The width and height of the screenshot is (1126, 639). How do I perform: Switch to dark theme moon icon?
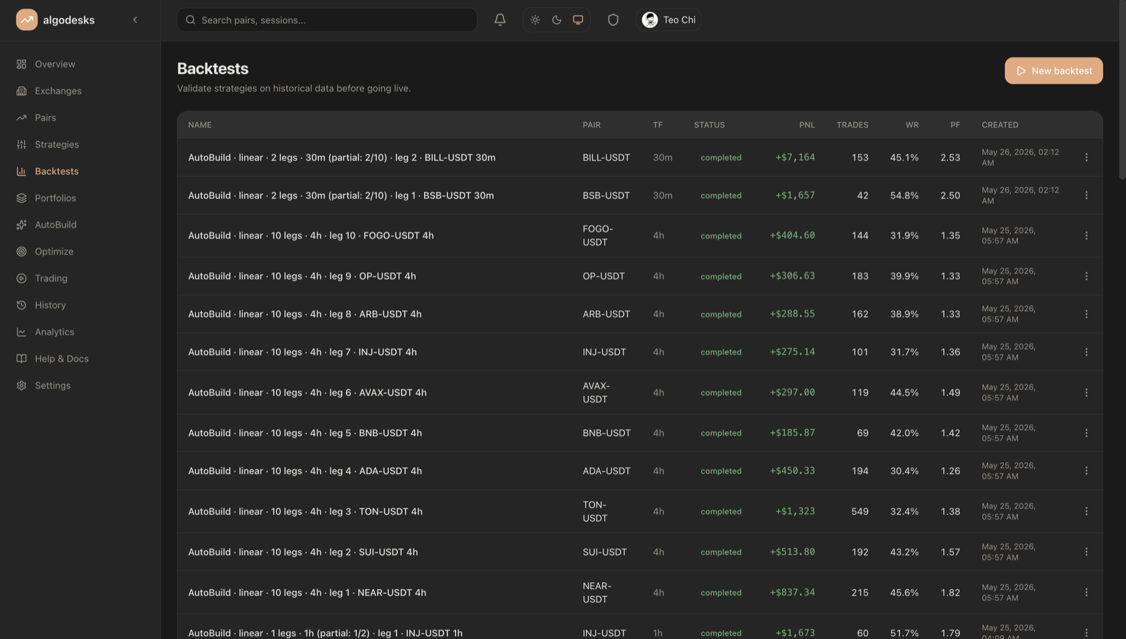click(557, 20)
